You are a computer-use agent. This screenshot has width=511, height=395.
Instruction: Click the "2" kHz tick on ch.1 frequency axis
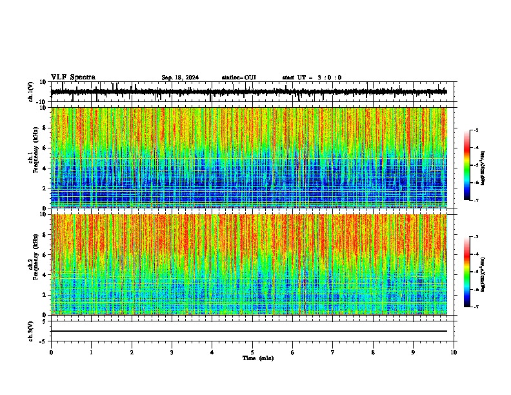tap(45, 188)
